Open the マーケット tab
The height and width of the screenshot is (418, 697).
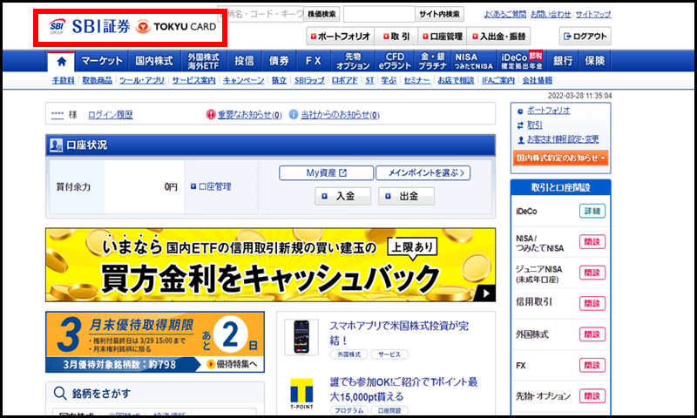102,61
